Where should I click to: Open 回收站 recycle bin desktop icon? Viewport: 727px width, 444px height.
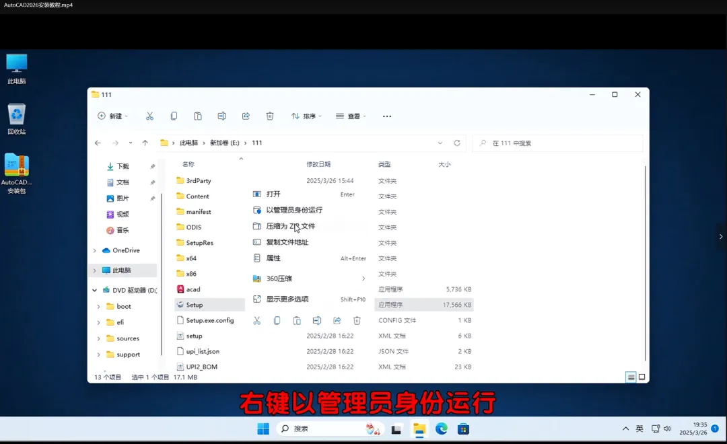[17, 119]
